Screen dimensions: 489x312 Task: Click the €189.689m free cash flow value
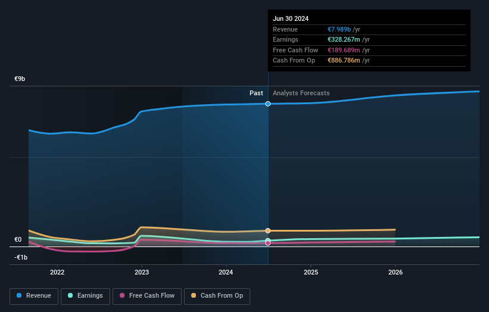tap(344, 50)
